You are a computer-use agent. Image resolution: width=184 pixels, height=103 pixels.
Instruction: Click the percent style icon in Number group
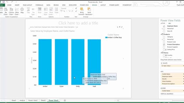point(64,11)
